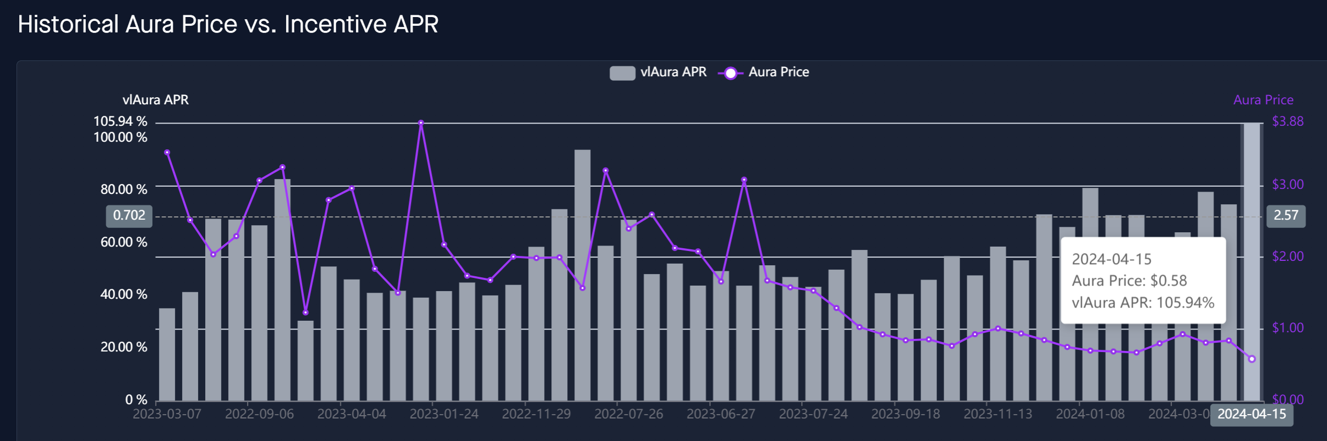Toggle the vlAura APR legend swatch

(622, 72)
